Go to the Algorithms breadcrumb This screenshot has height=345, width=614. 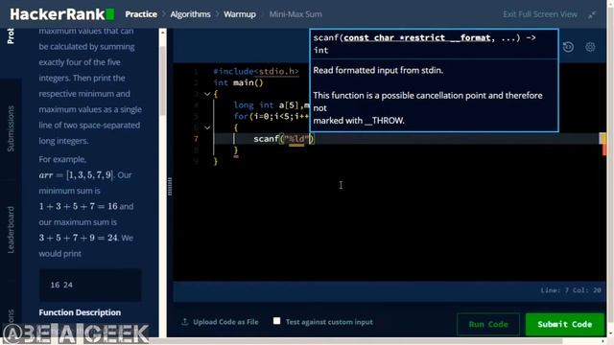pos(190,14)
